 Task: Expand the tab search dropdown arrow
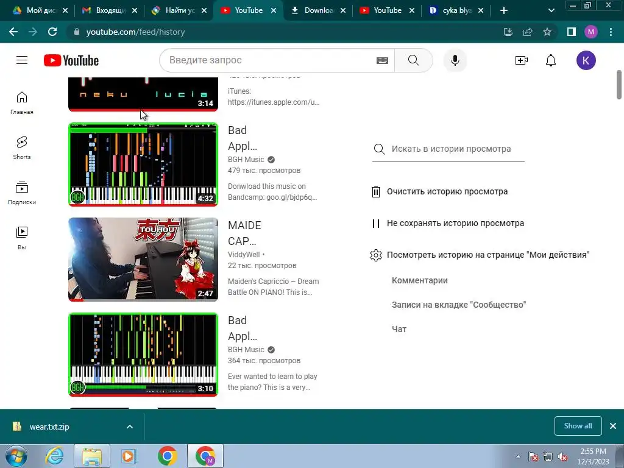(551, 10)
